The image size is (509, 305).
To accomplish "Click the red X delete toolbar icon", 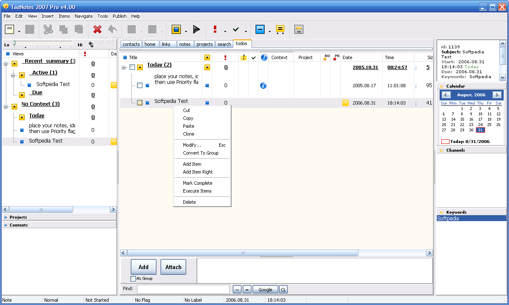I will pos(97,29).
